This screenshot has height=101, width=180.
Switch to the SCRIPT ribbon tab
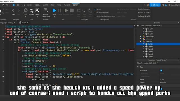[76, 5]
